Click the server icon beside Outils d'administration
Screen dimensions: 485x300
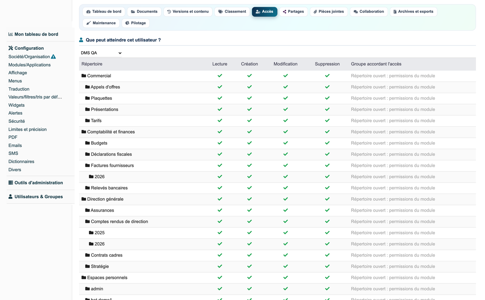[11, 183]
